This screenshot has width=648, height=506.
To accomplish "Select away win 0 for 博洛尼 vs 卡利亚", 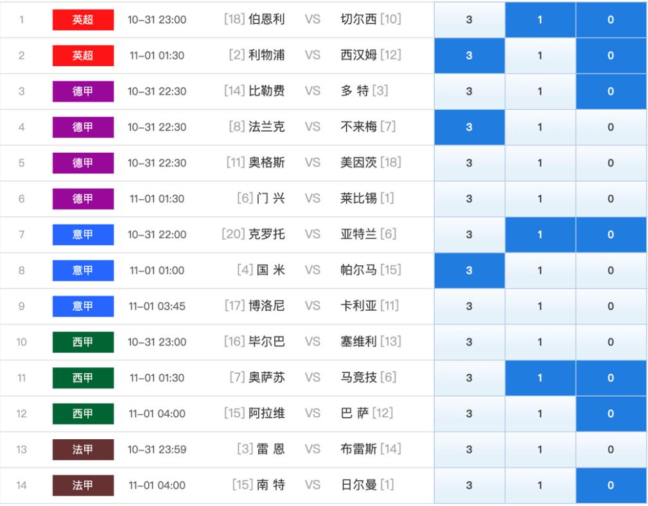I will point(611,306).
